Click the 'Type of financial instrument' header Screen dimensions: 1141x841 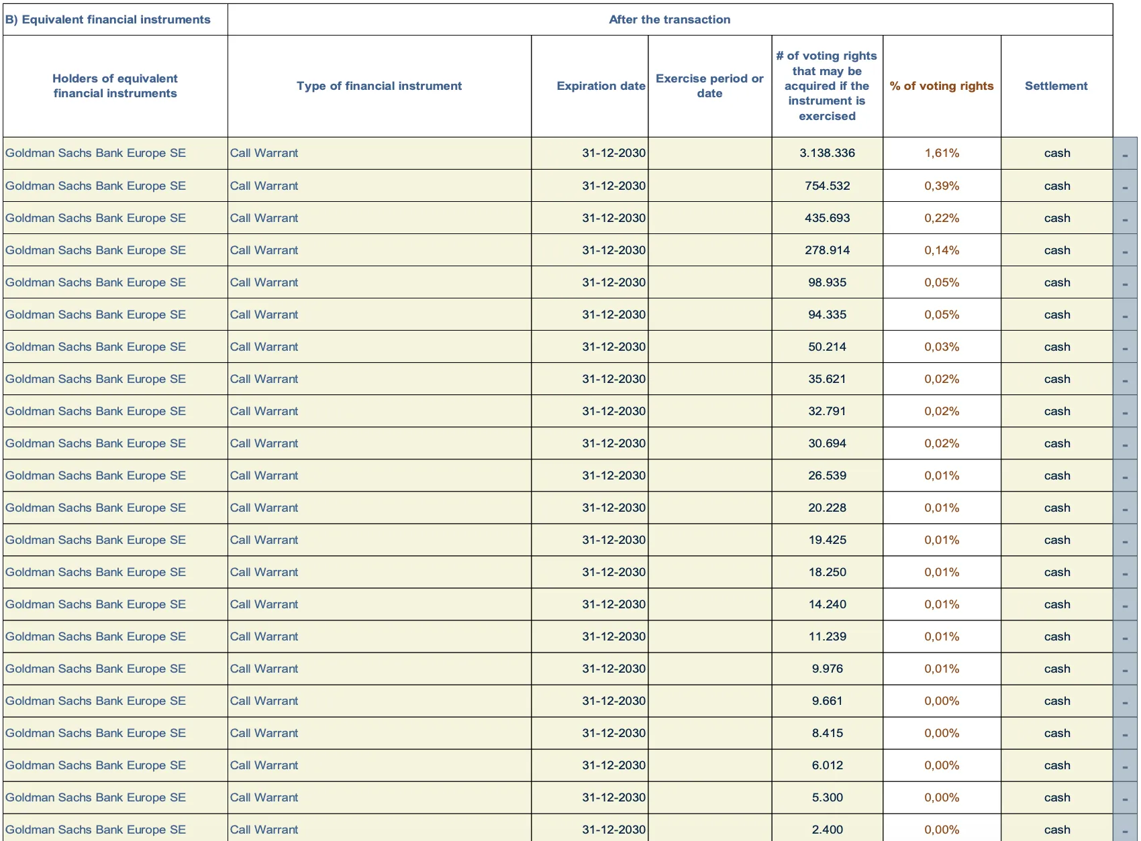(x=379, y=86)
